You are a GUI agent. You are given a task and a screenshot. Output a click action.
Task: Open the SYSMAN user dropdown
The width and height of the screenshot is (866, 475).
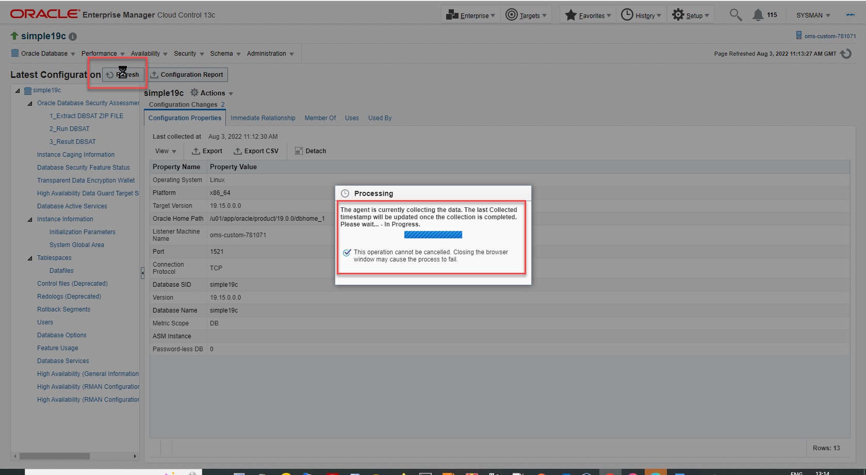813,15
